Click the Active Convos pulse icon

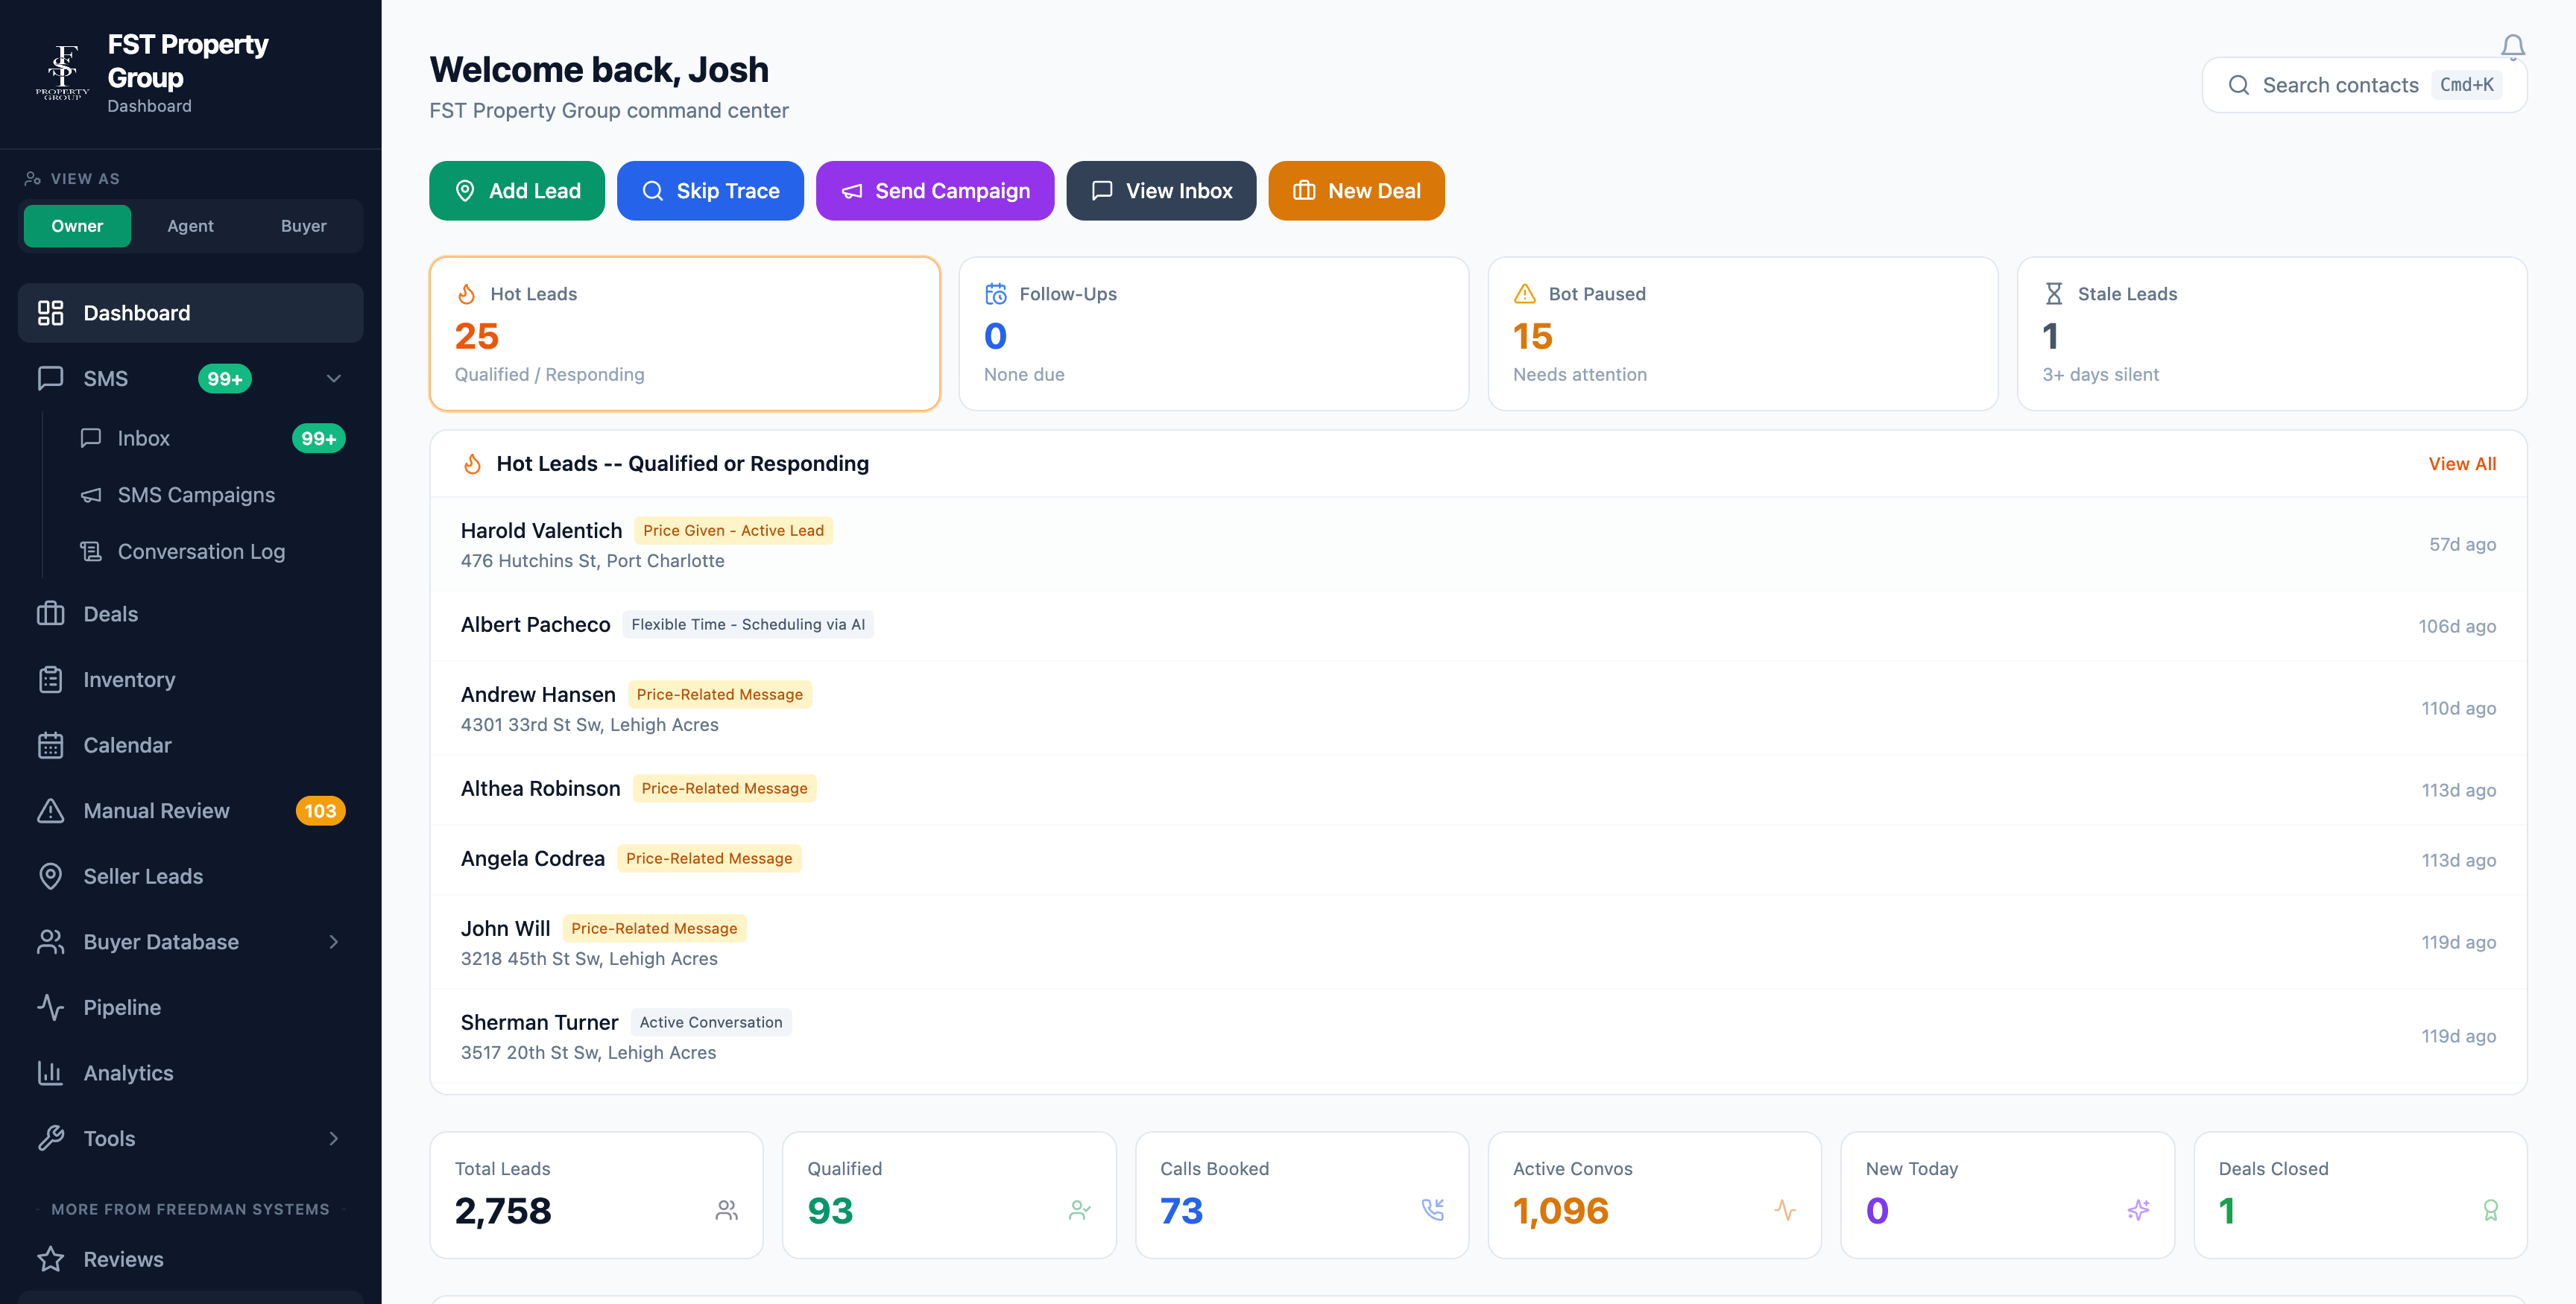point(1785,1210)
